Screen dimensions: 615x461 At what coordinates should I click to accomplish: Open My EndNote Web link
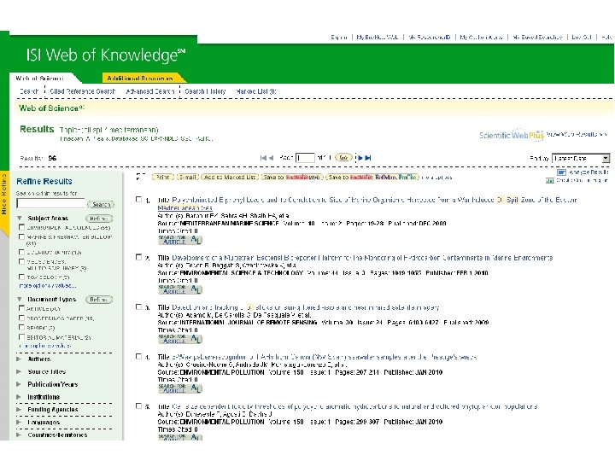pos(378,38)
